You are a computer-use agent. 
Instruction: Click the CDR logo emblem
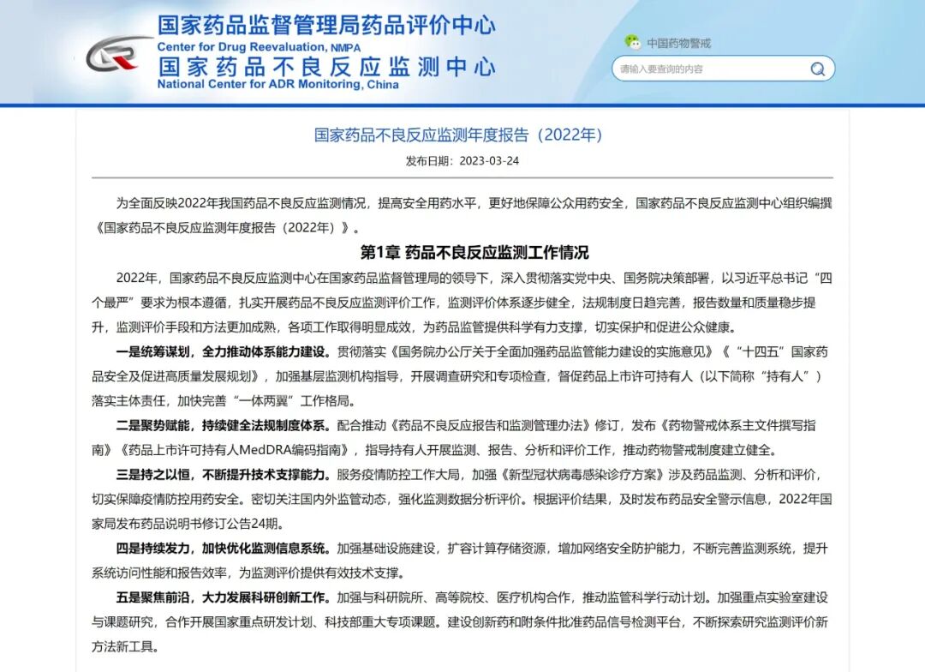point(119,54)
